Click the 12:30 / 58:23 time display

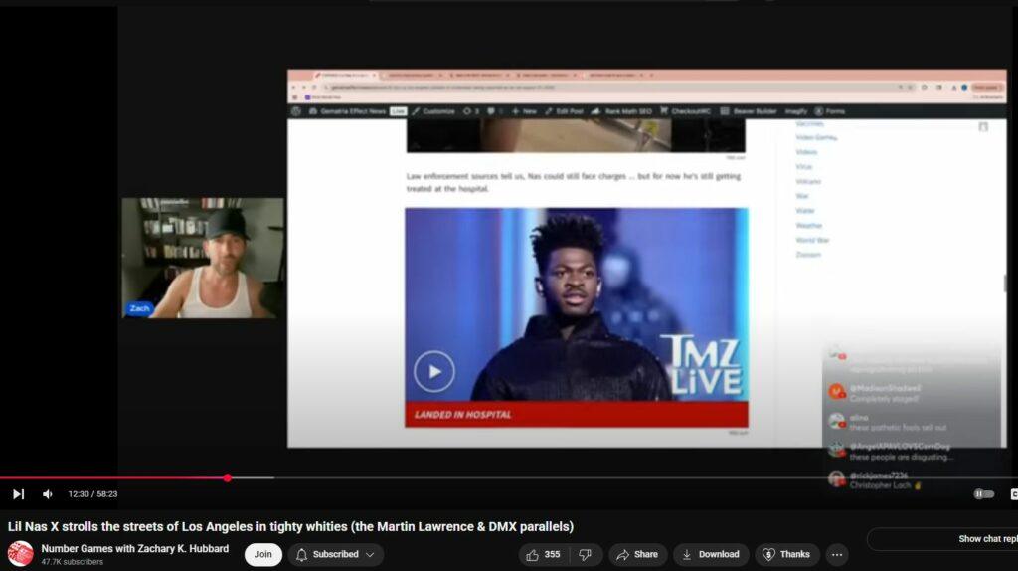click(92, 494)
